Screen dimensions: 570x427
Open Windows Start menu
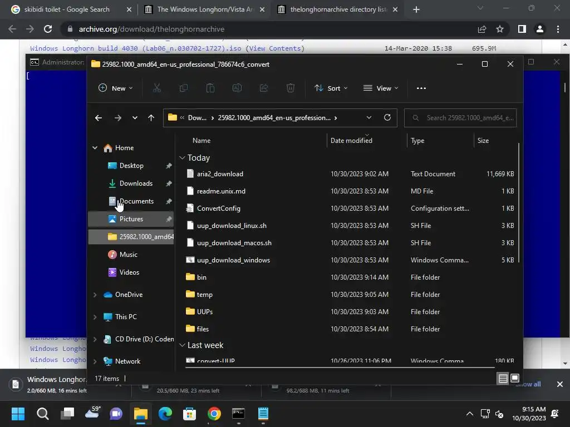pyautogui.click(x=18, y=414)
